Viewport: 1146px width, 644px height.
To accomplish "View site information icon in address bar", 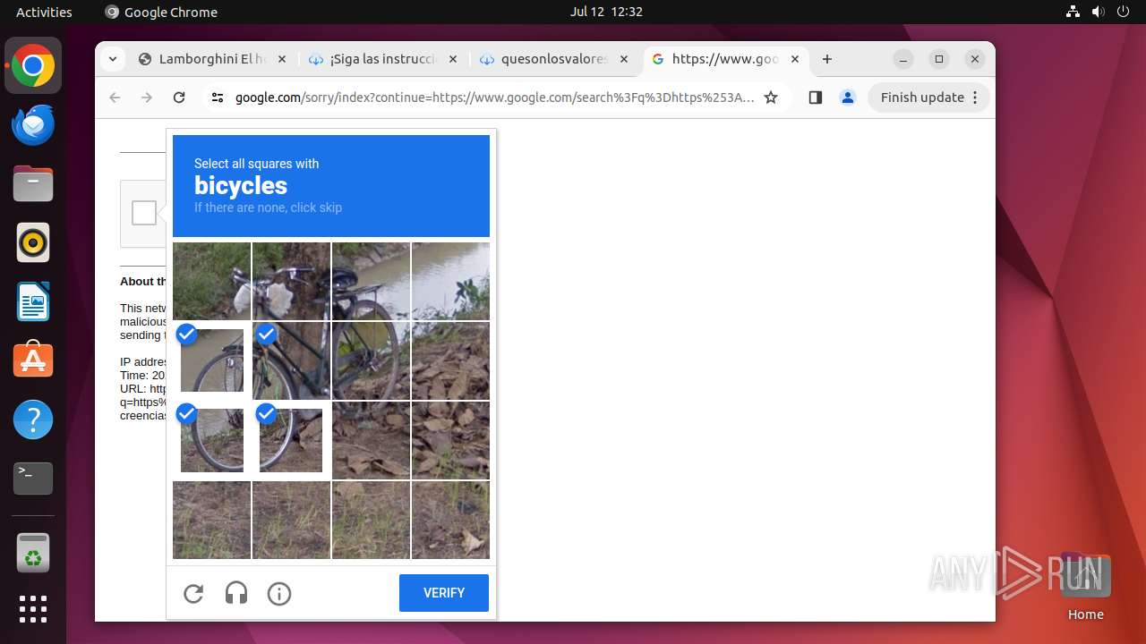I will tap(218, 97).
